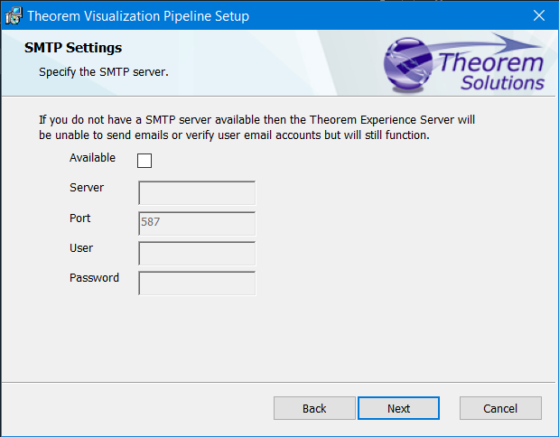Click the Server input field
The width and height of the screenshot is (559, 437).
197,193
